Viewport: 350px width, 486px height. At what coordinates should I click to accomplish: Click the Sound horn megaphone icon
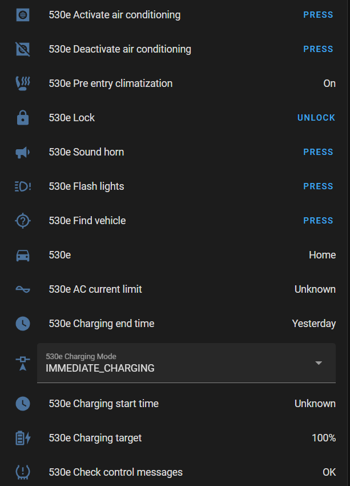tap(23, 152)
